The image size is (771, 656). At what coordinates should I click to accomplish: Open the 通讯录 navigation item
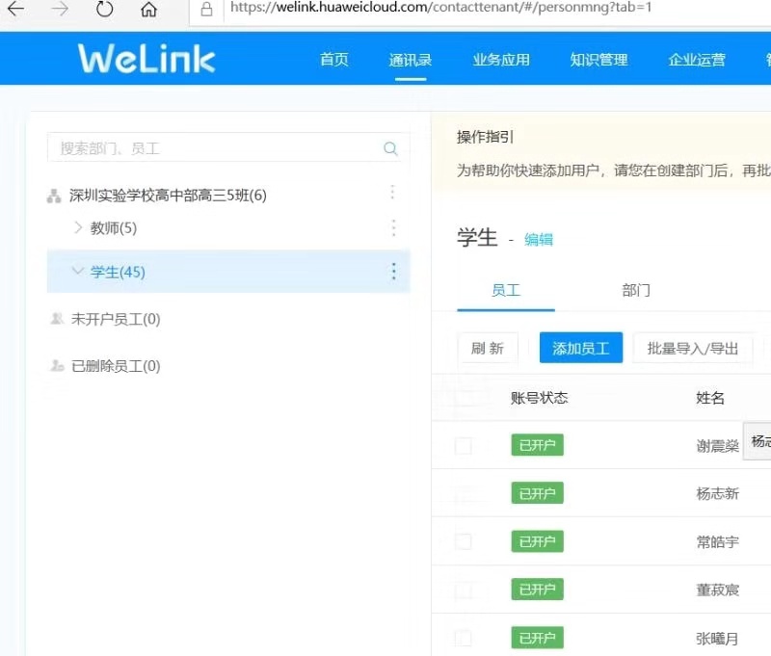coord(411,60)
